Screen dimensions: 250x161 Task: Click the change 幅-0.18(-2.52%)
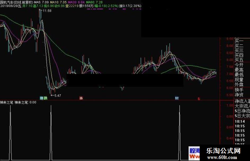[107, 6]
